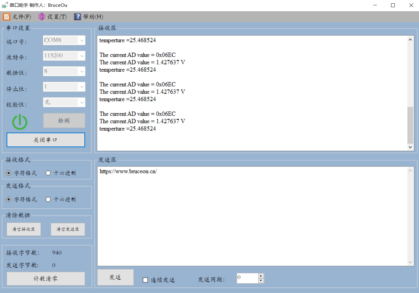This screenshot has width=419, height=293.
Task: Close the serial assistant window
Action: [x=411, y=5]
